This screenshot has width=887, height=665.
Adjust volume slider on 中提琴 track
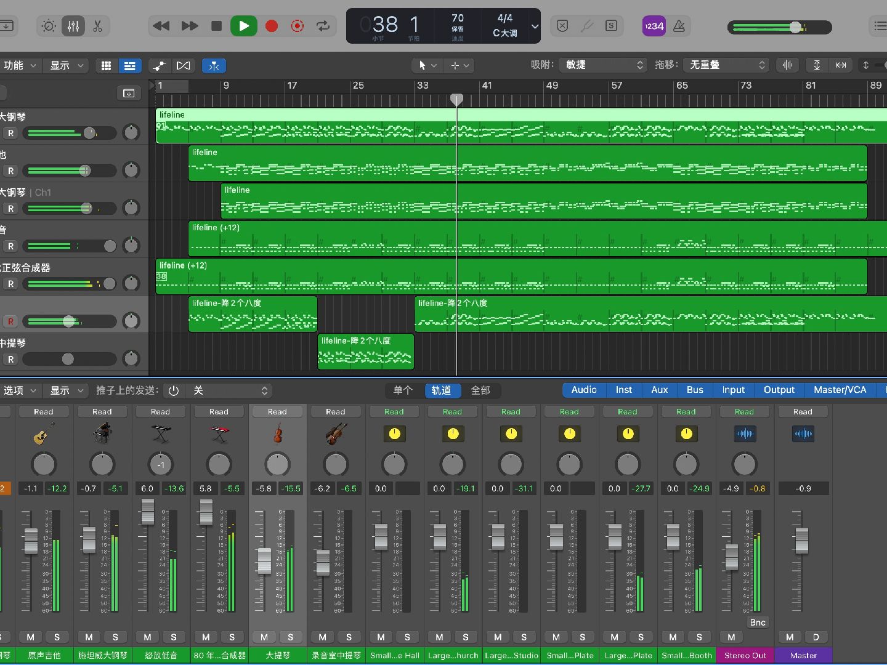tap(69, 358)
